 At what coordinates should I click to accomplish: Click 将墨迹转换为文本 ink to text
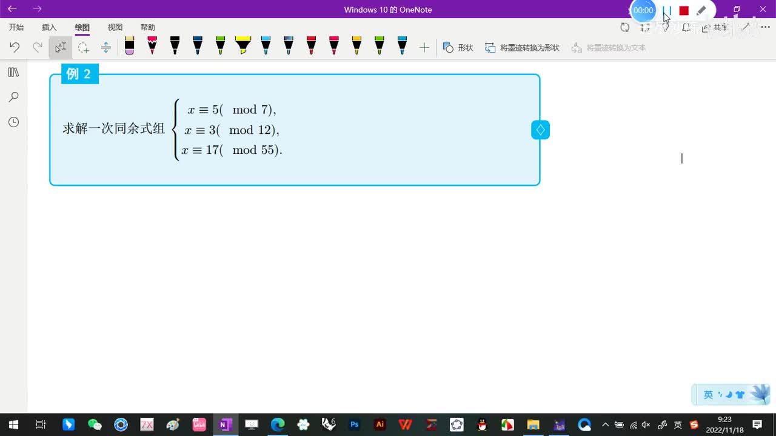609,47
